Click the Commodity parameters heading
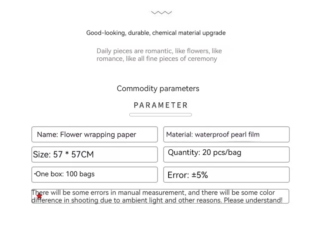322x229 pixels. click(x=158, y=89)
